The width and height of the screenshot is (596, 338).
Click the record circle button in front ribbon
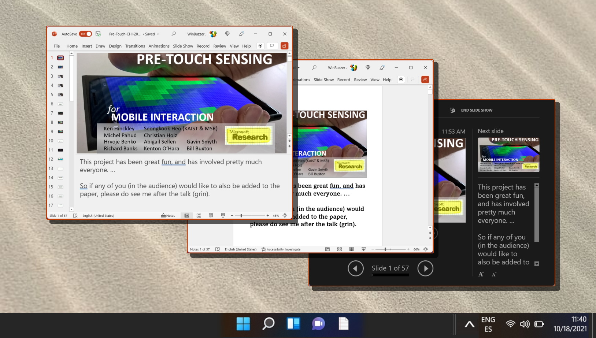pos(260,46)
